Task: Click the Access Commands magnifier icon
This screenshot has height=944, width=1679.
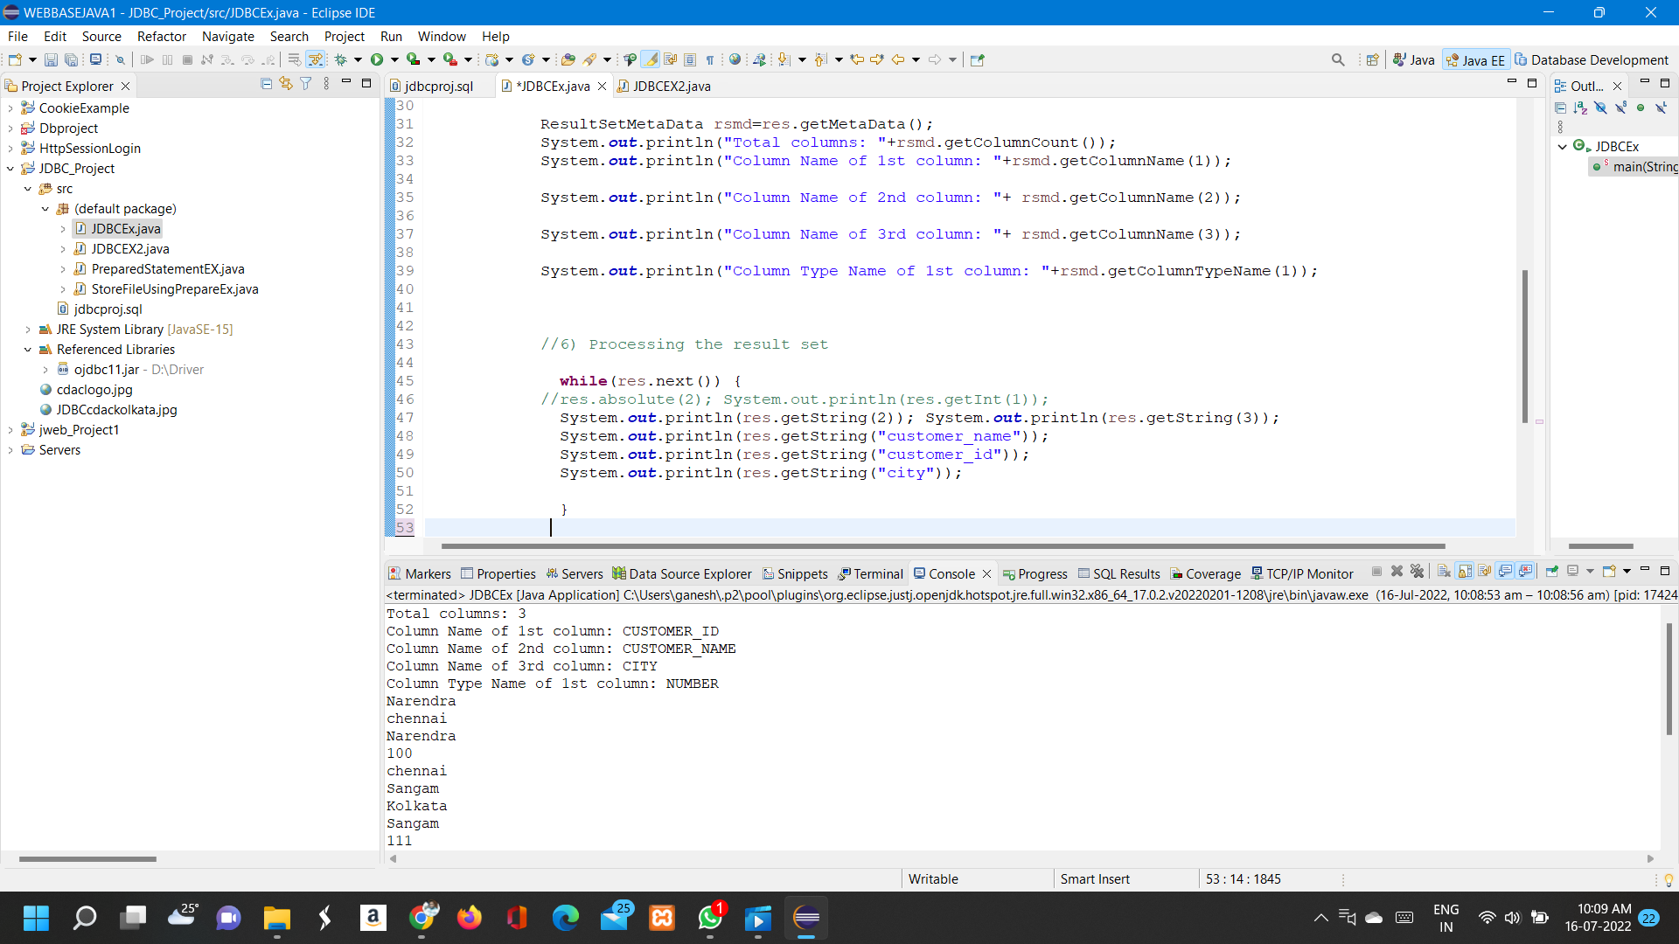Action: coord(1338,59)
